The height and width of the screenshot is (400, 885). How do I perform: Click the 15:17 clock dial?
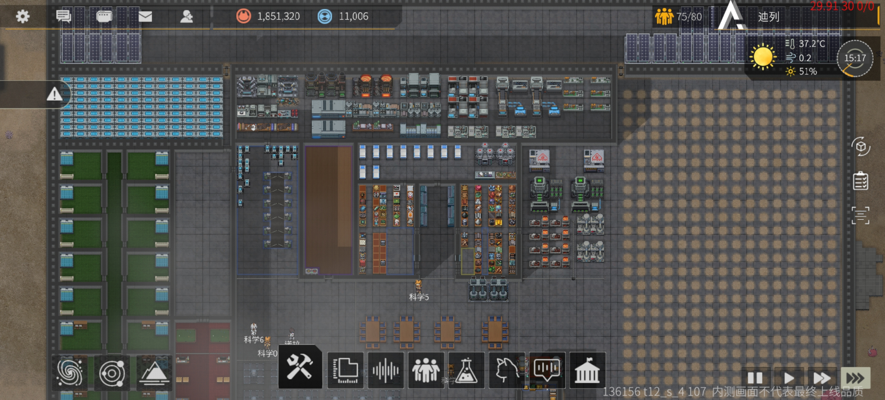pos(855,58)
